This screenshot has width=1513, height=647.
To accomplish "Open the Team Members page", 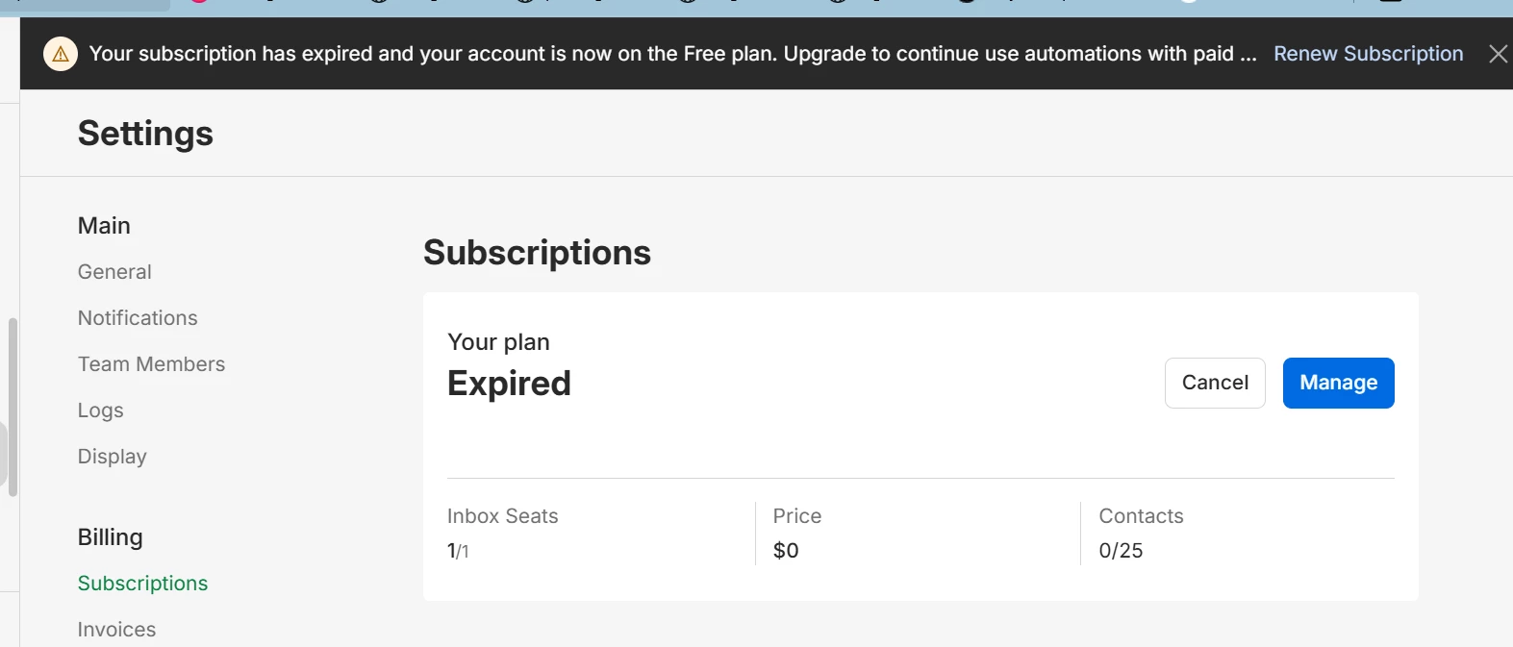I will pyautogui.click(x=151, y=364).
